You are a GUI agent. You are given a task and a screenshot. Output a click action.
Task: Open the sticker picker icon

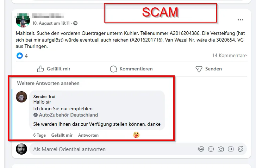point(241,149)
